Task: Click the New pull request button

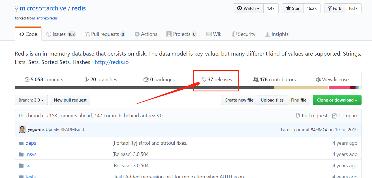Action: point(70,100)
